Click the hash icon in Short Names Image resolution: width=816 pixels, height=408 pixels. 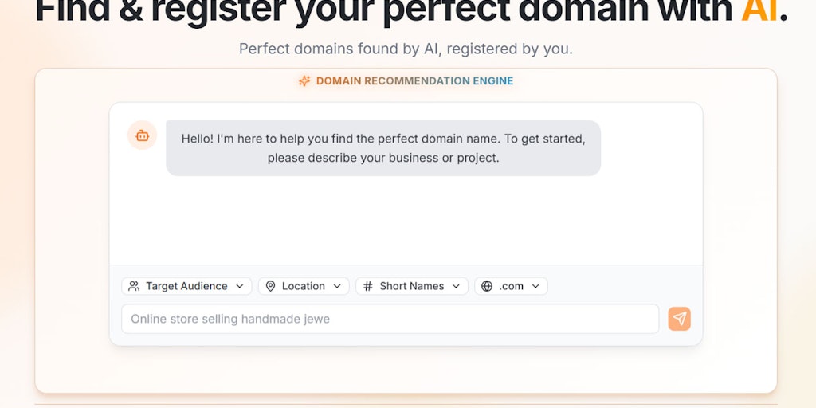368,286
